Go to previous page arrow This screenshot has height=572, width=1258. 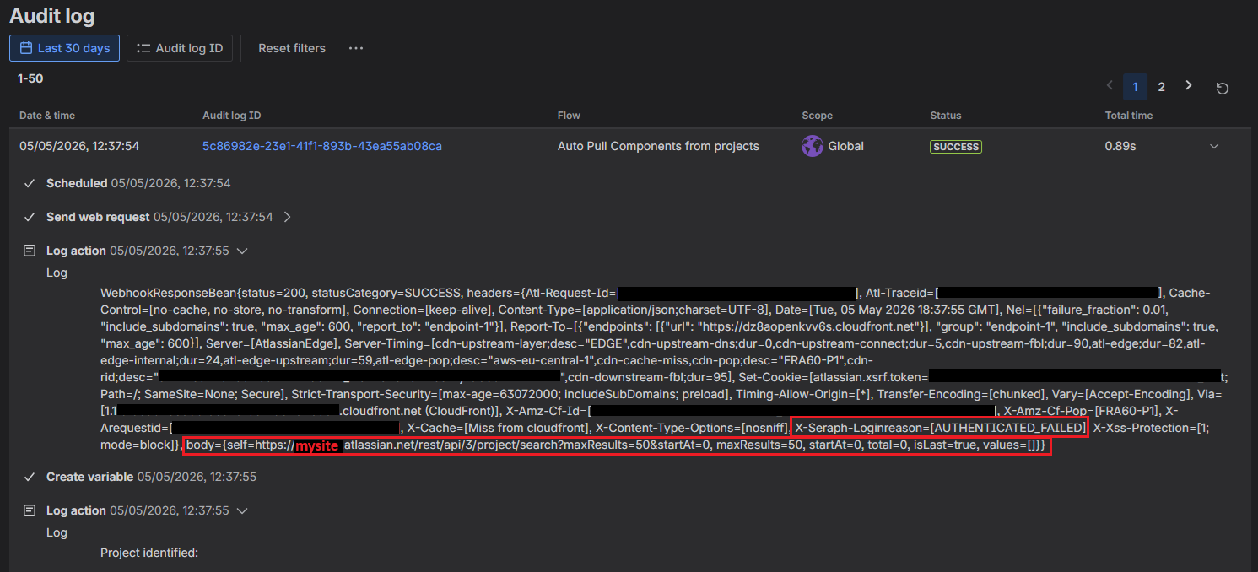click(1110, 86)
